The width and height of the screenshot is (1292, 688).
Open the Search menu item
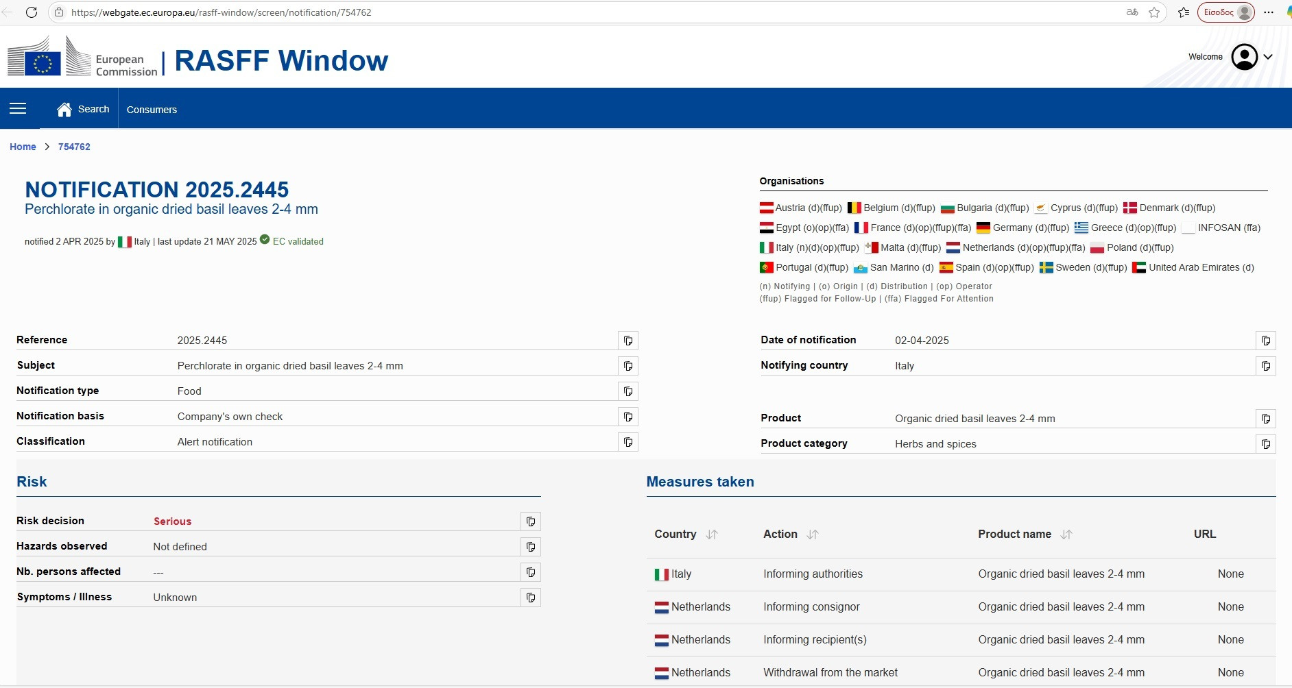coord(84,109)
